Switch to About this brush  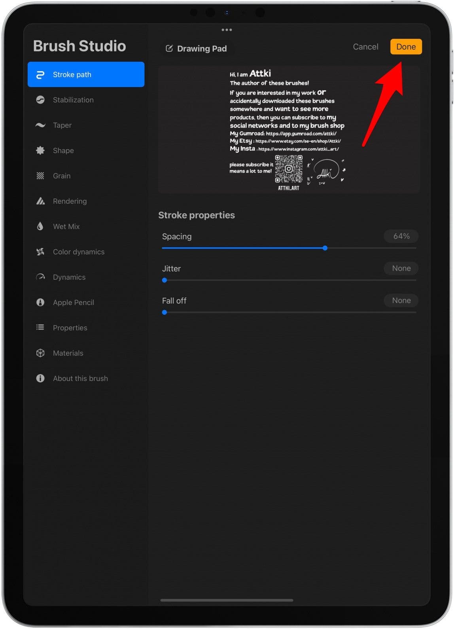tap(80, 378)
